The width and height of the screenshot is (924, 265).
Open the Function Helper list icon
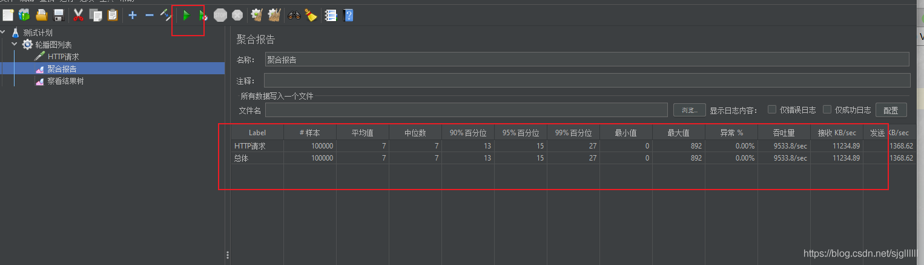tap(331, 15)
